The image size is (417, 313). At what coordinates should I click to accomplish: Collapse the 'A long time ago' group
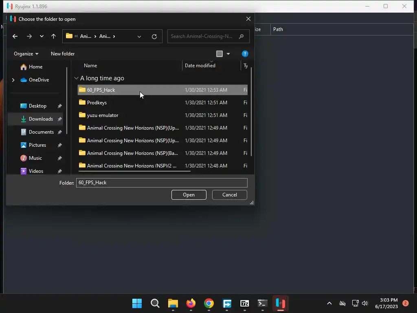pyautogui.click(x=76, y=78)
